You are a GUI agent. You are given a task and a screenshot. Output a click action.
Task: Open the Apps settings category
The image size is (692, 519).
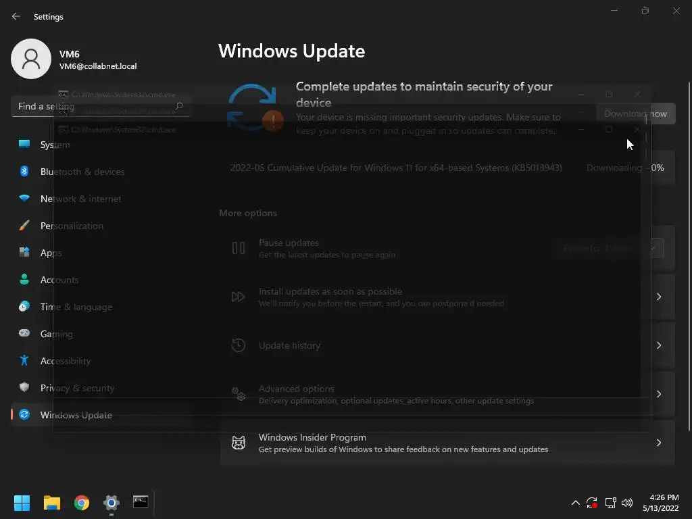(101, 253)
